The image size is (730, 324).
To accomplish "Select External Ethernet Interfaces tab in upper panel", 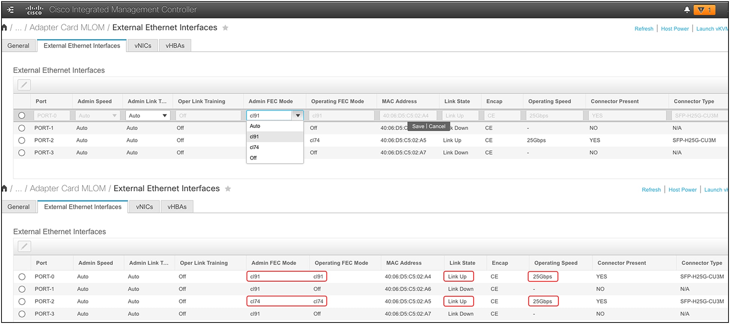I will (x=82, y=46).
